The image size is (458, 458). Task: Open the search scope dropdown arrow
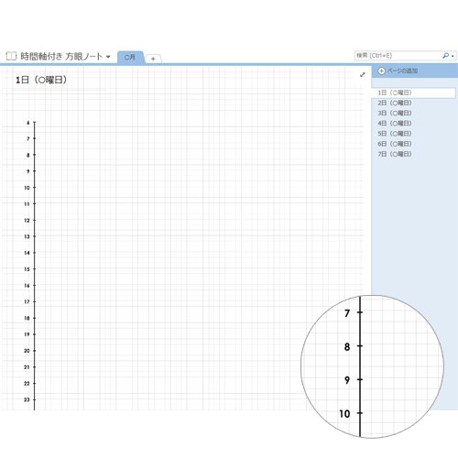pos(453,56)
